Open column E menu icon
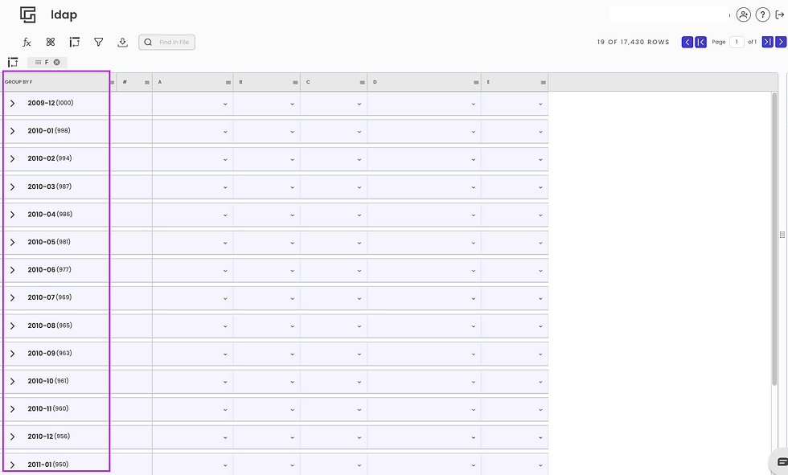 544,82
